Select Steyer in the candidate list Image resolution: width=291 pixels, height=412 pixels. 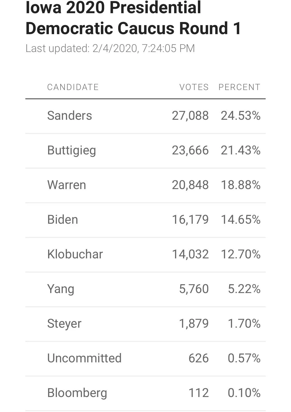click(64, 324)
